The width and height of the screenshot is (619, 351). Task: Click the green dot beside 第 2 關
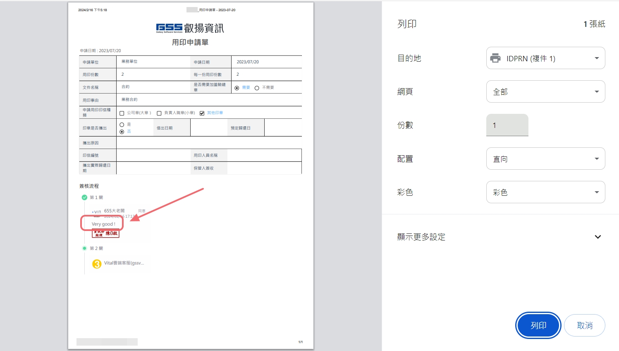[84, 248]
